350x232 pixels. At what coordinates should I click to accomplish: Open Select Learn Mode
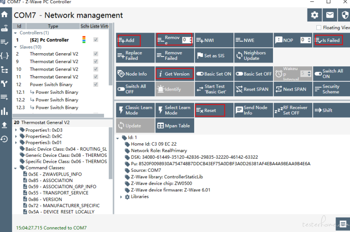[175, 110]
